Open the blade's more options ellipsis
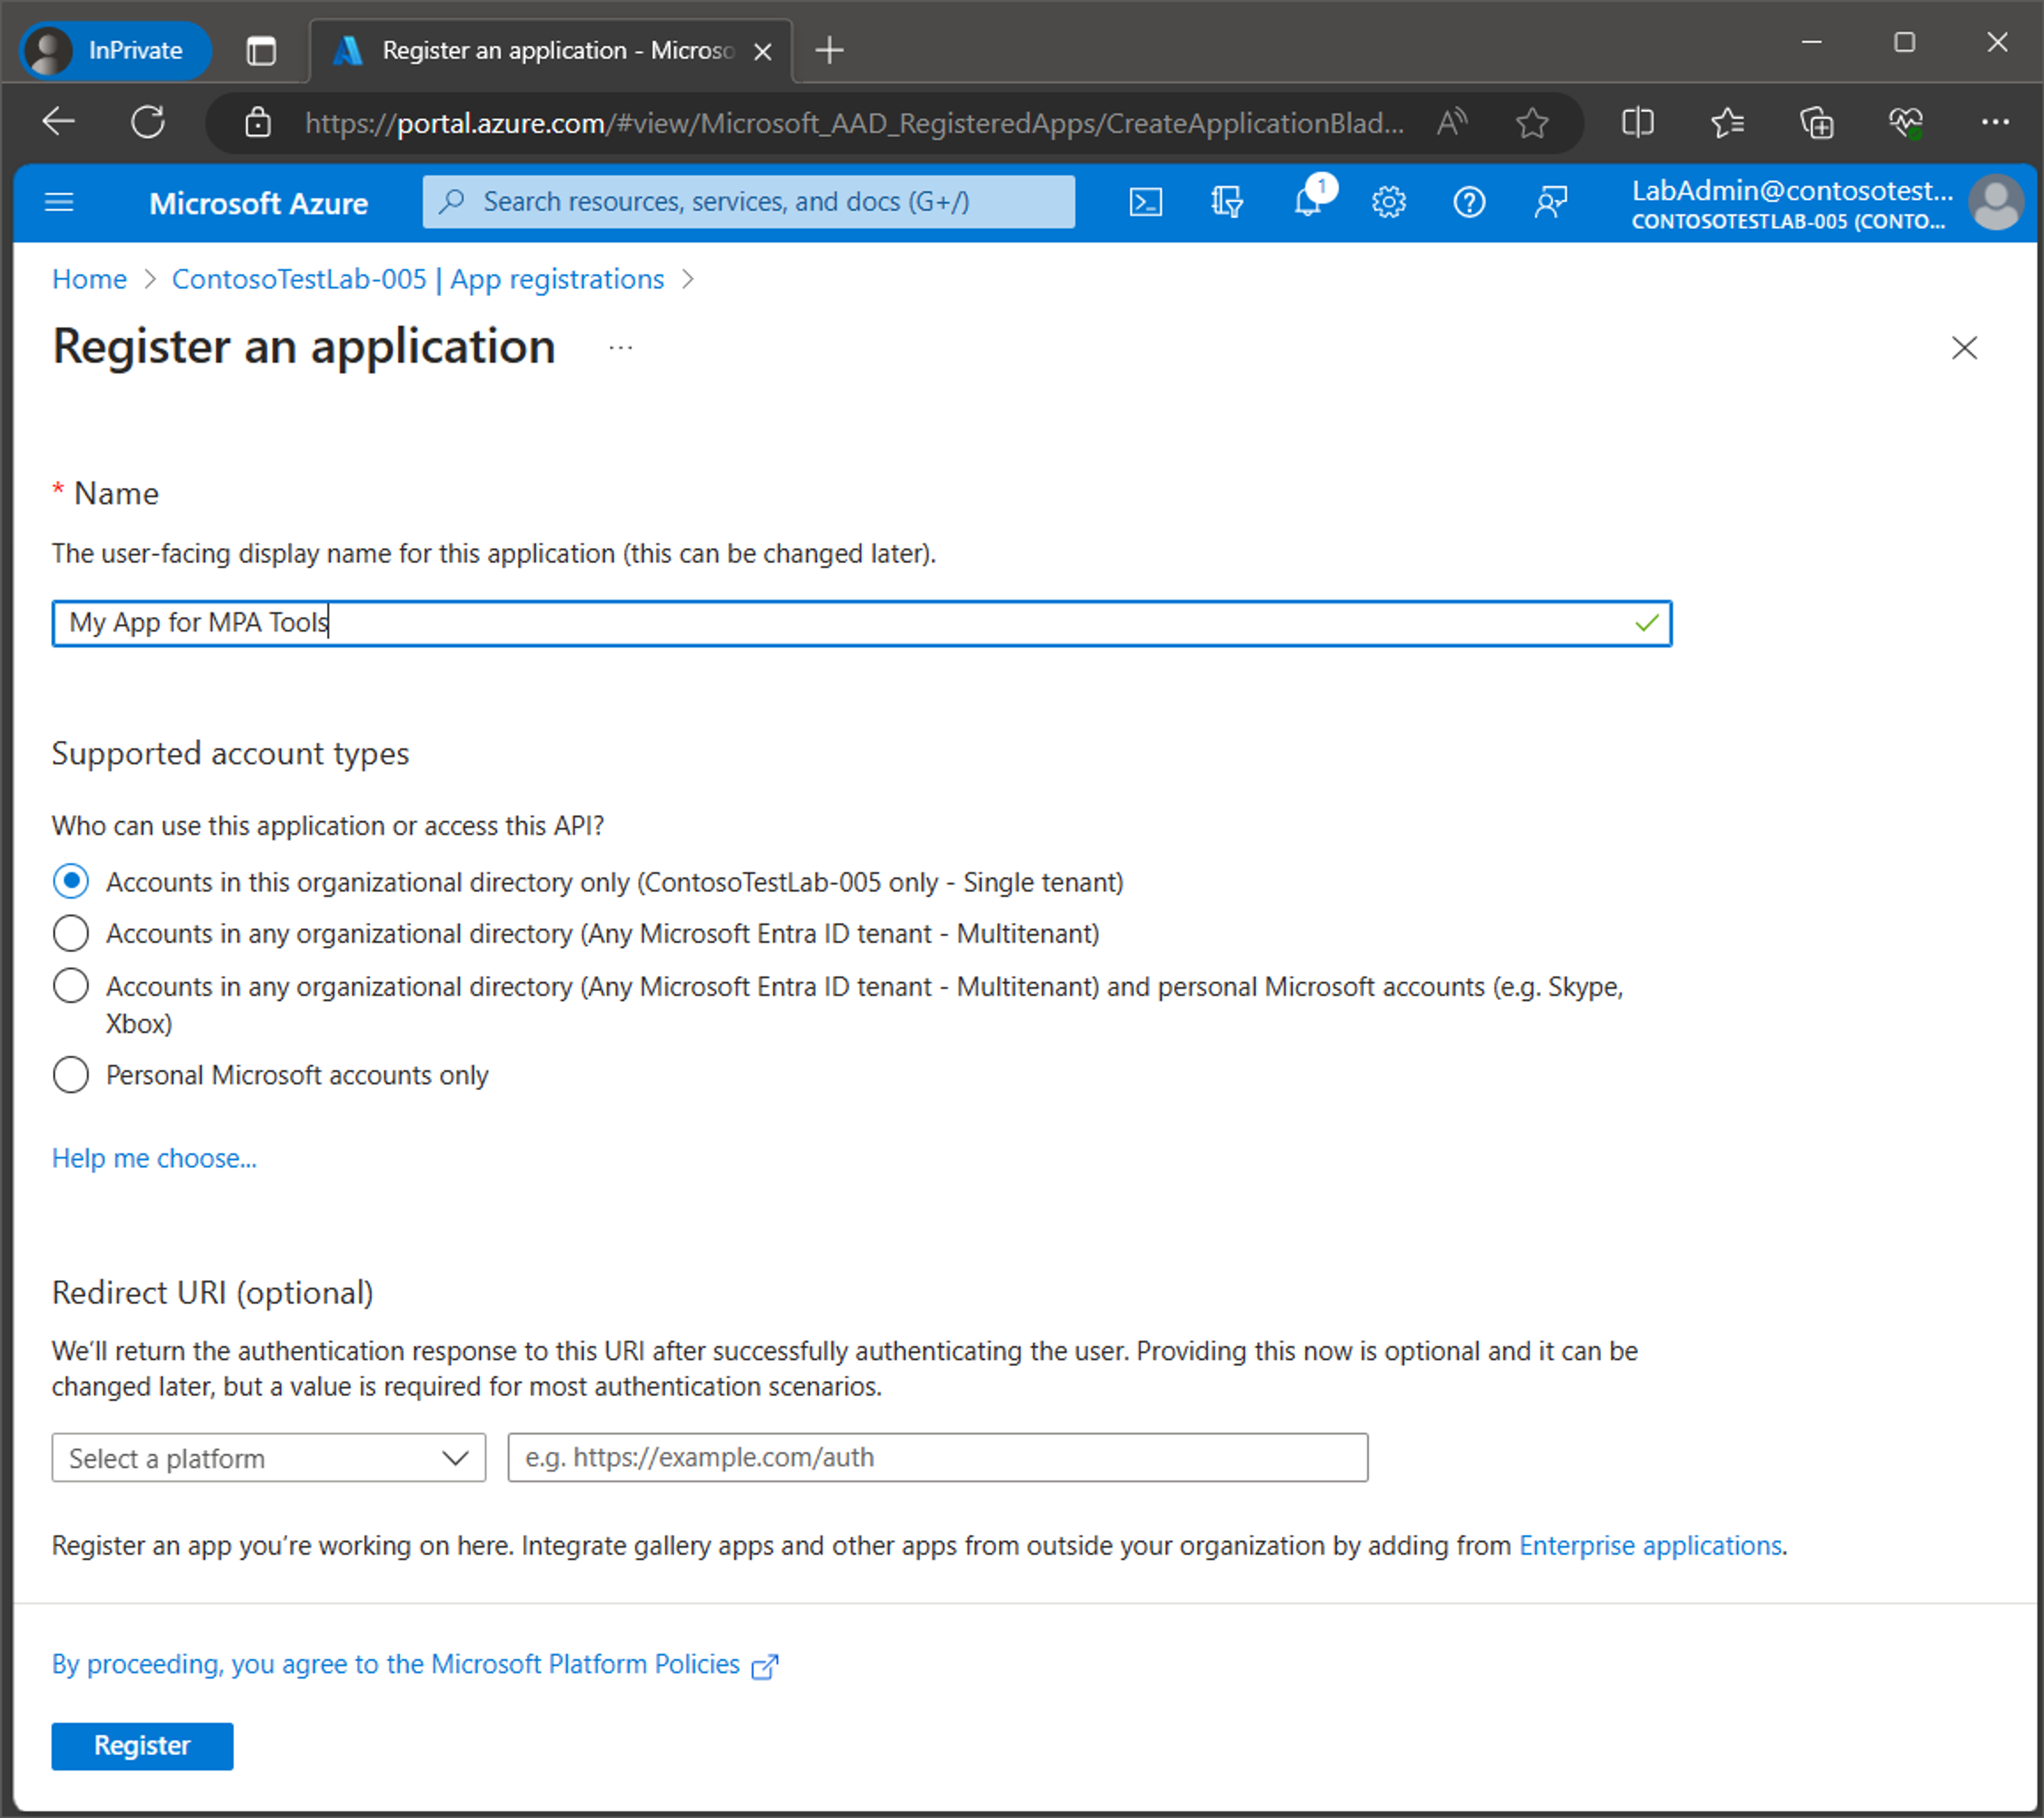The height and width of the screenshot is (1818, 2044). (x=620, y=348)
